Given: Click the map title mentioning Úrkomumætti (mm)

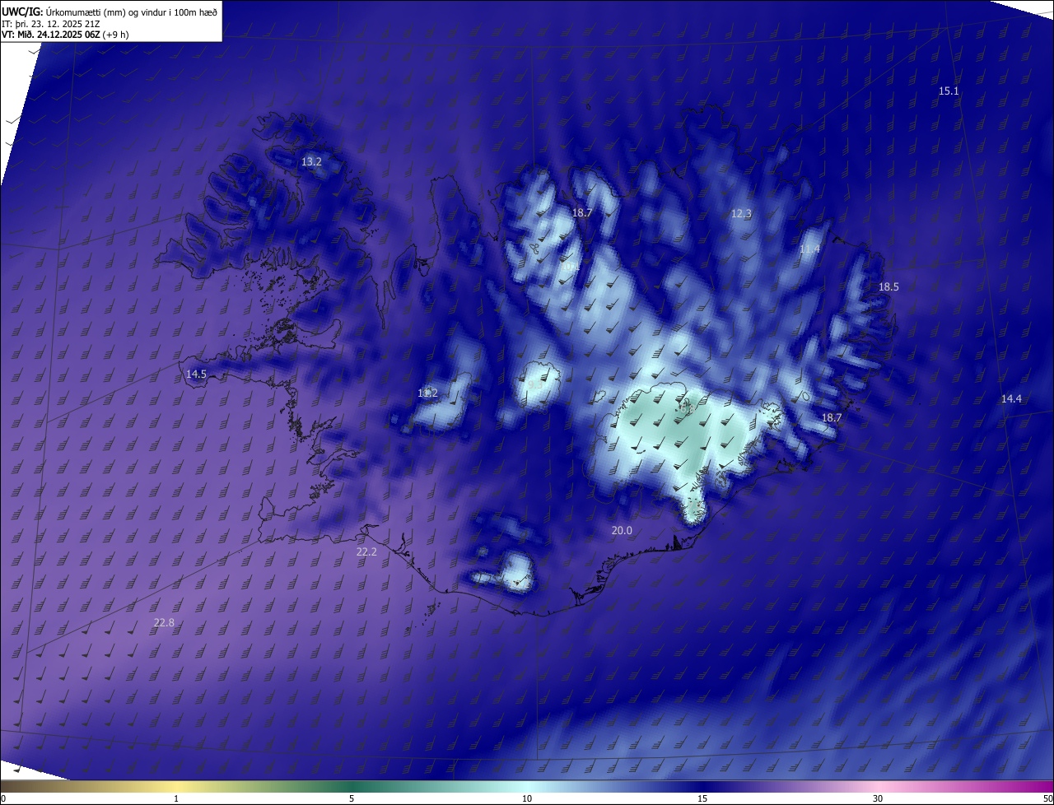Looking at the screenshot, I should pos(110,12).
